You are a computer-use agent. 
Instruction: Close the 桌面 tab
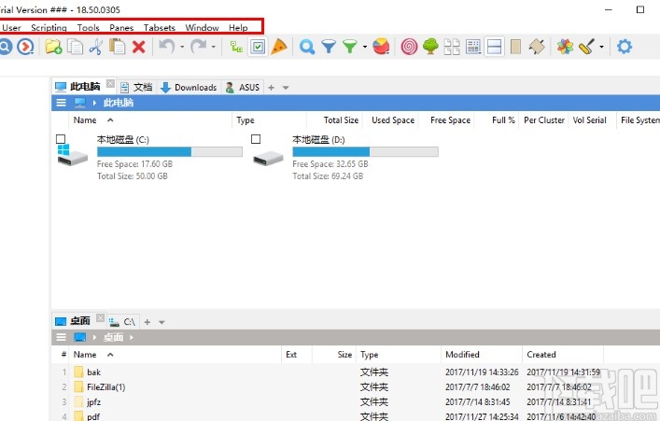(x=100, y=318)
